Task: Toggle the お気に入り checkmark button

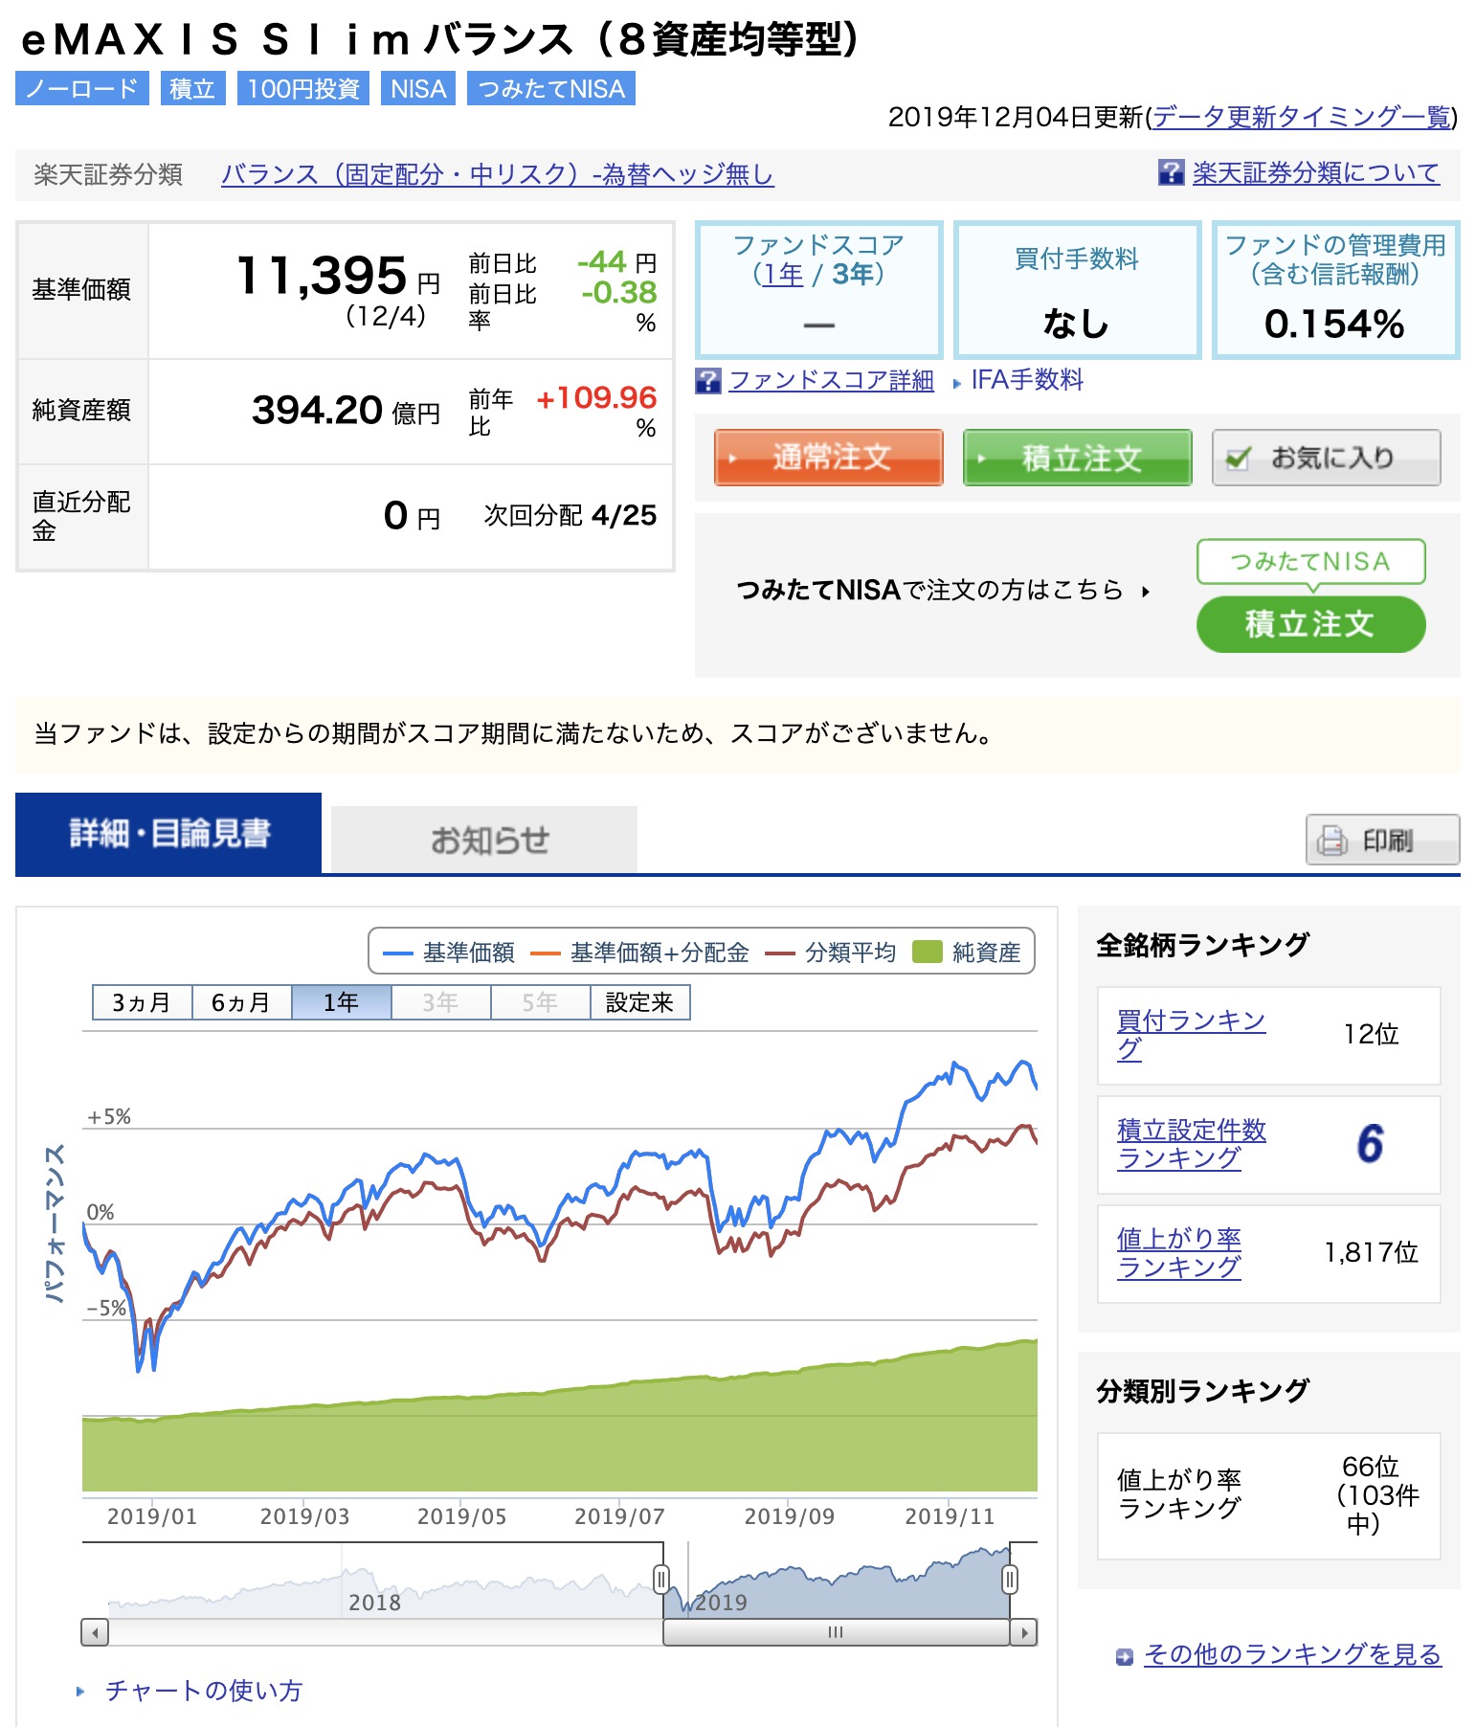Action: point(1326,458)
